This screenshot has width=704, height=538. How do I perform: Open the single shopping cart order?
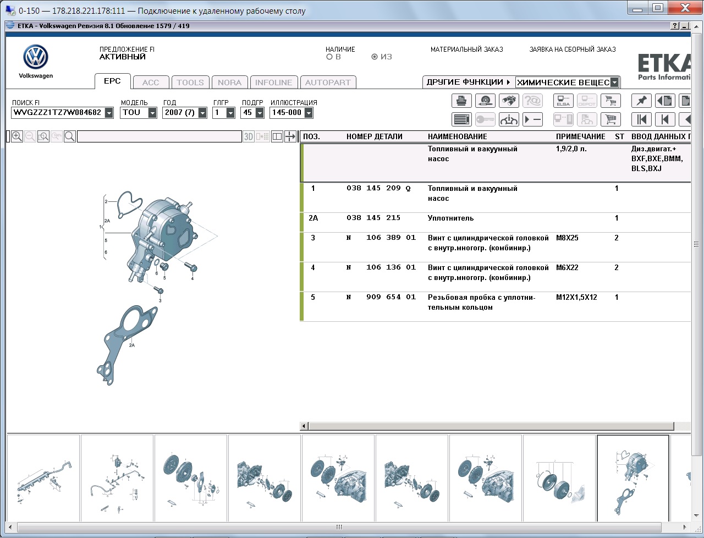pyautogui.click(x=610, y=119)
